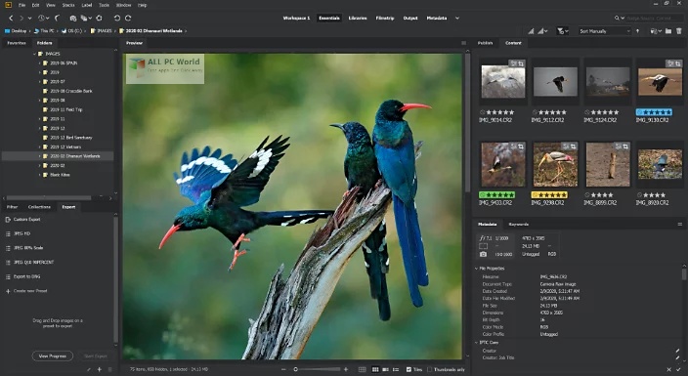Click the lock thumbnail grid icon
The height and width of the screenshot is (376, 688).
coord(363,369)
